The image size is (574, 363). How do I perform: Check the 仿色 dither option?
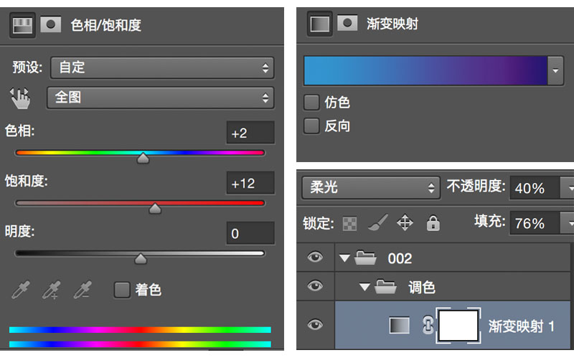point(311,103)
